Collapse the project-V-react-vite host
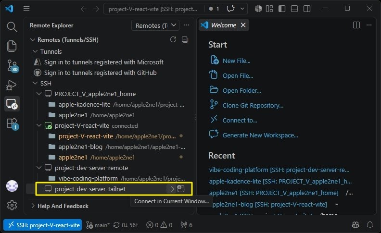381x233 pixels. click(x=39, y=125)
